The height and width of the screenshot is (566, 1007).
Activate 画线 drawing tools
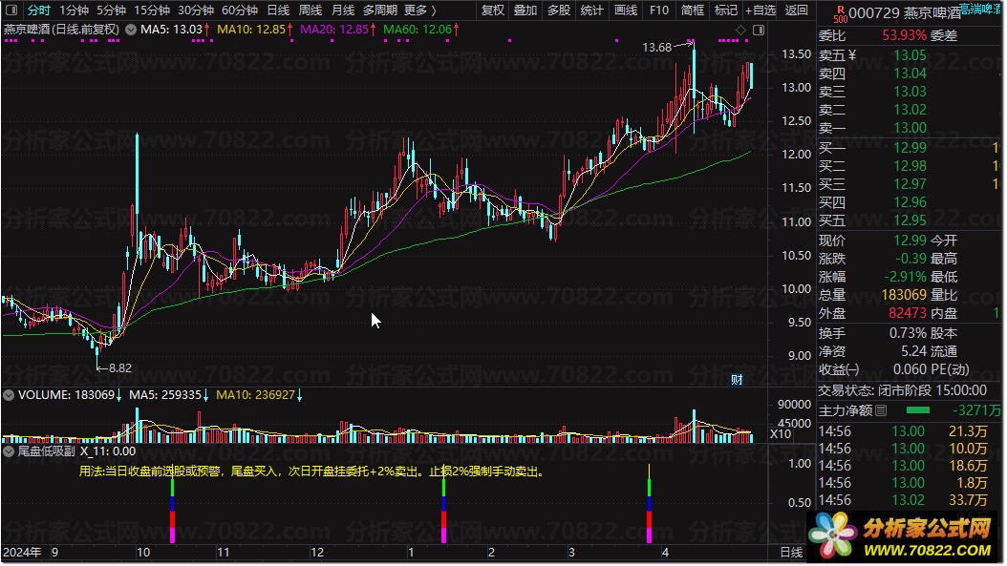click(x=625, y=10)
